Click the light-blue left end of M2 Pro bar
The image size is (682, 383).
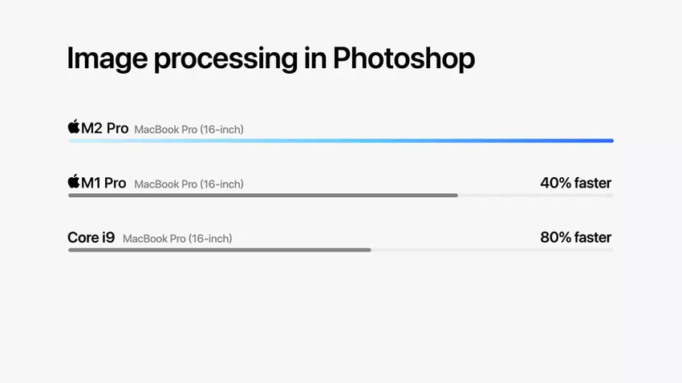point(76,141)
